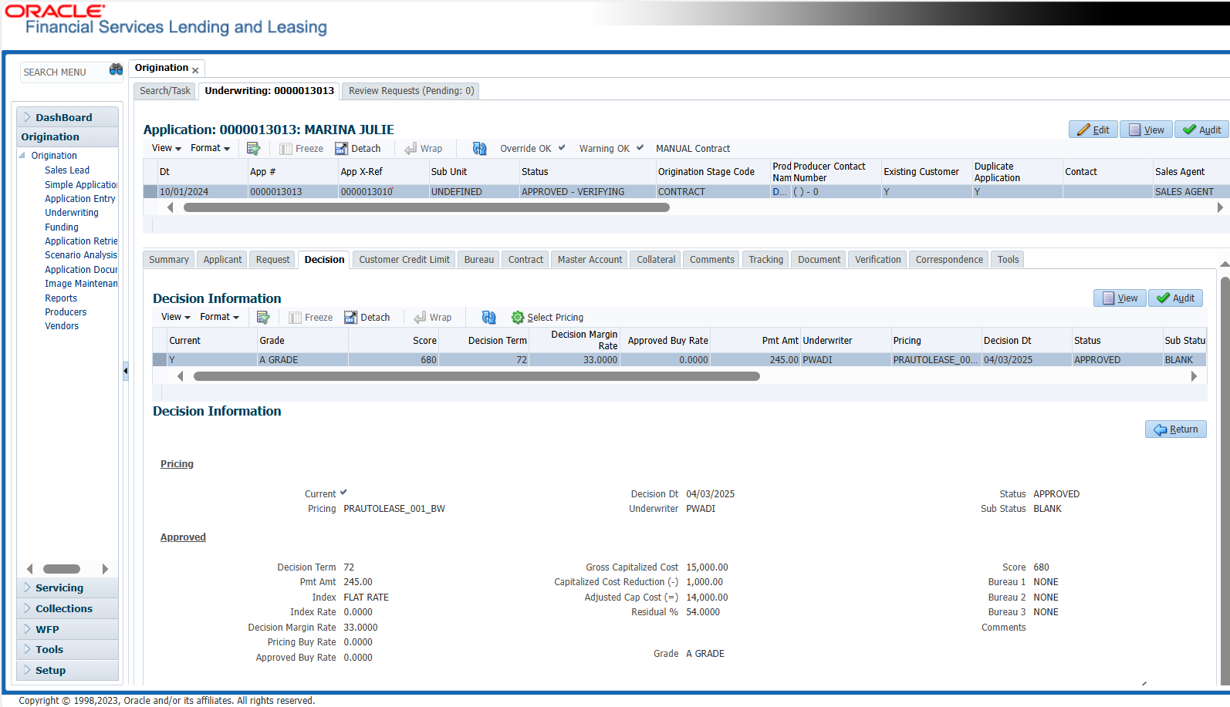Expand the DashBoard menu section
This screenshot has height=707, width=1230.
click(67, 117)
